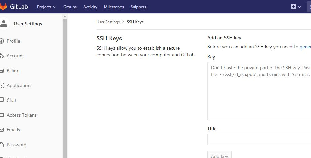
Task: Open the Billing card icon
Action: pyautogui.click(x=2, y=71)
